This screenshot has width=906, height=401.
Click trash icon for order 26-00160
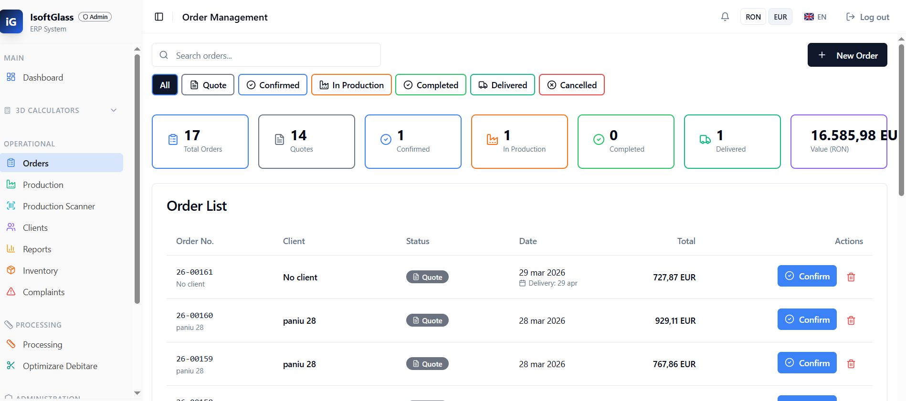coord(851,320)
